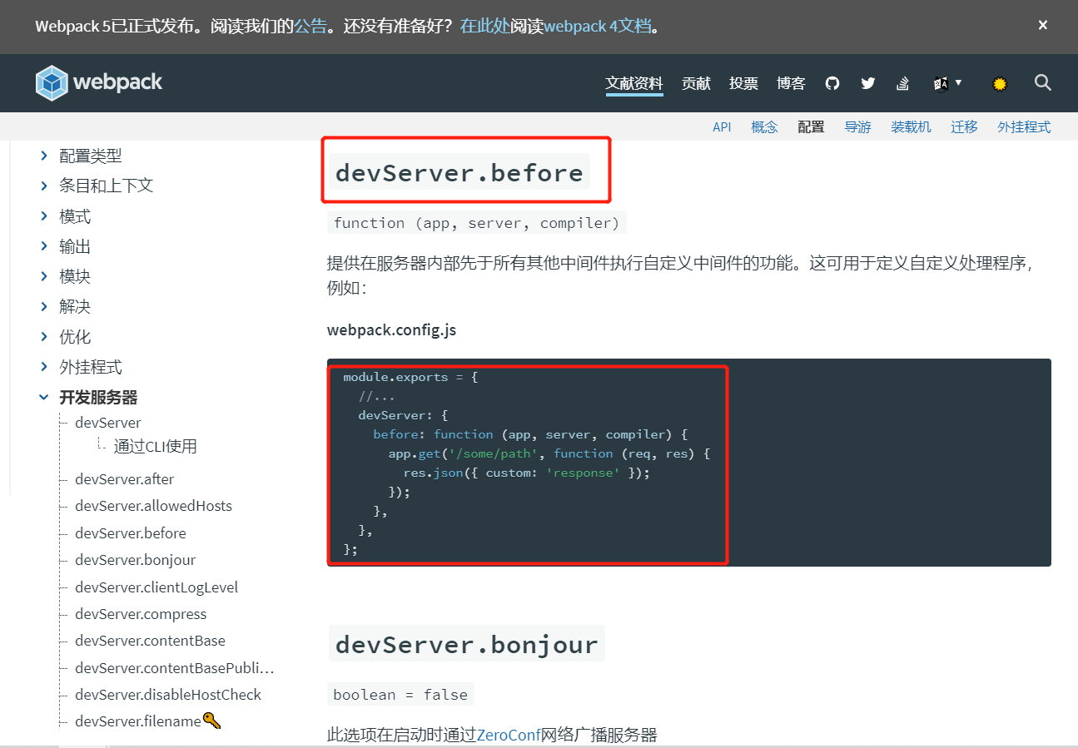Image resolution: width=1078 pixels, height=748 pixels.
Task: Go to devServer.filename in sidebar
Action: [138, 721]
